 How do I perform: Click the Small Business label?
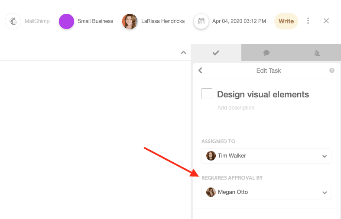(95, 21)
